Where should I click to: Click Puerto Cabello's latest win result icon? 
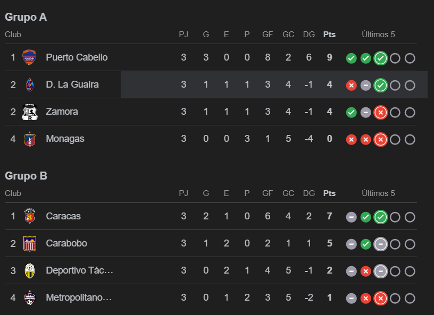tap(380, 58)
